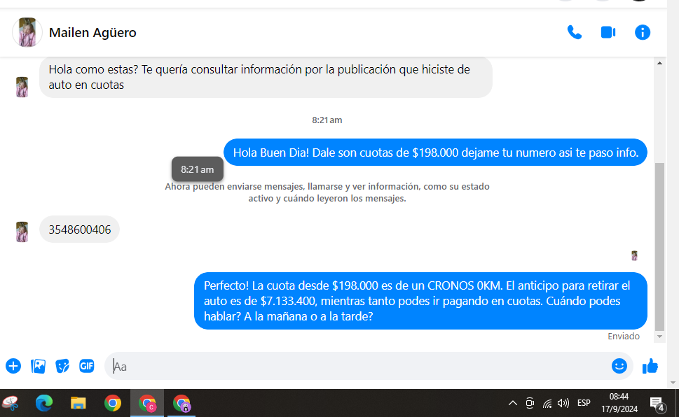Show hidden system tray icons
This screenshot has width=679, height=417.
pos(512,403)
